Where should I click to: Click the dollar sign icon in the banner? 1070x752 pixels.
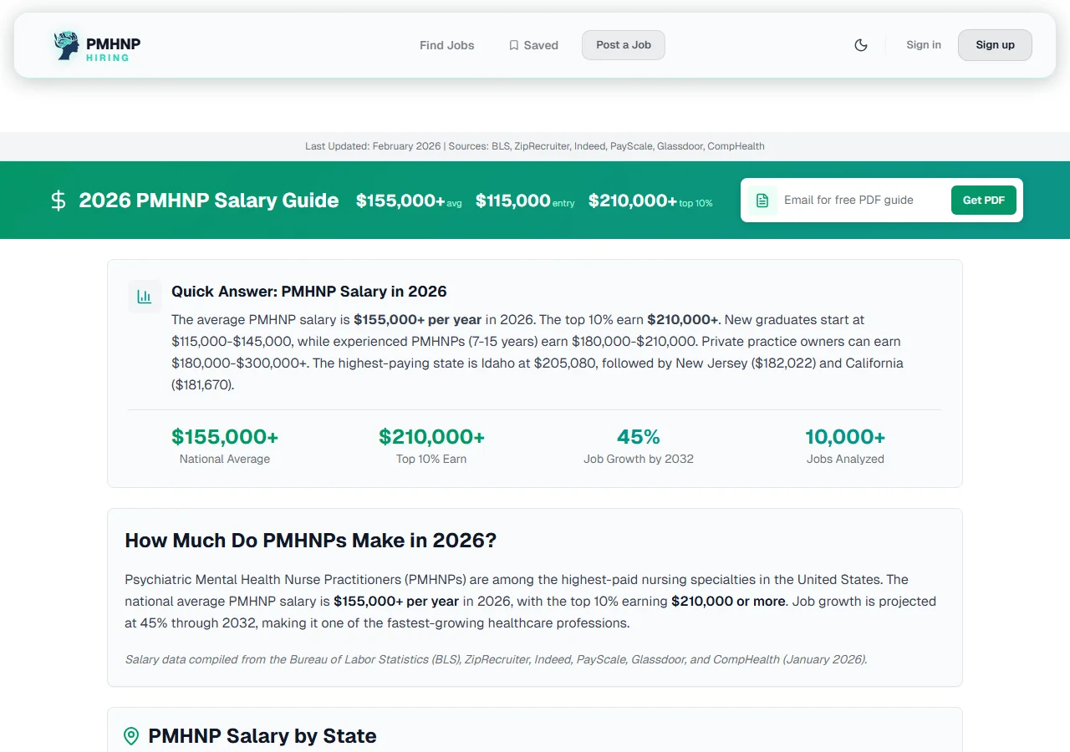[x=58, y=201]
